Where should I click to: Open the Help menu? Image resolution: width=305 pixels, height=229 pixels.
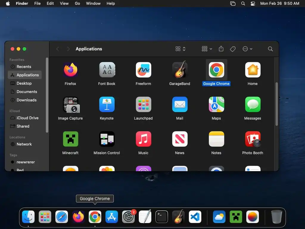[111, 4]
